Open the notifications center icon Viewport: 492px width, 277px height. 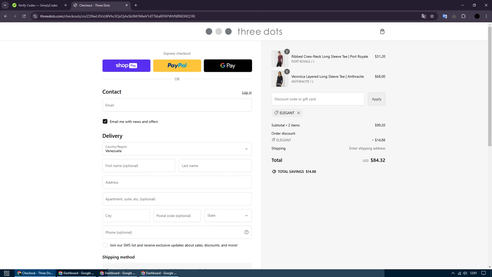[x=483, y=273]
